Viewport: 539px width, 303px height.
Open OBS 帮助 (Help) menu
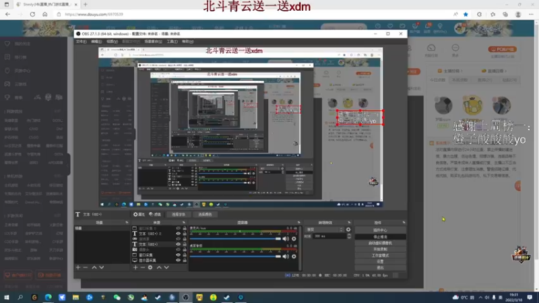[x=188, y=41]
